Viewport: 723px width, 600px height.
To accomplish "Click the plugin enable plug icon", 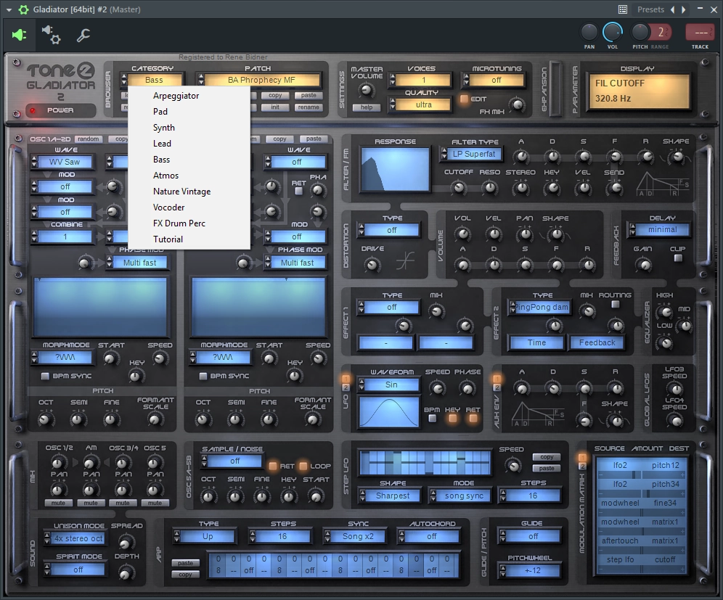I will tap(19, 35).
